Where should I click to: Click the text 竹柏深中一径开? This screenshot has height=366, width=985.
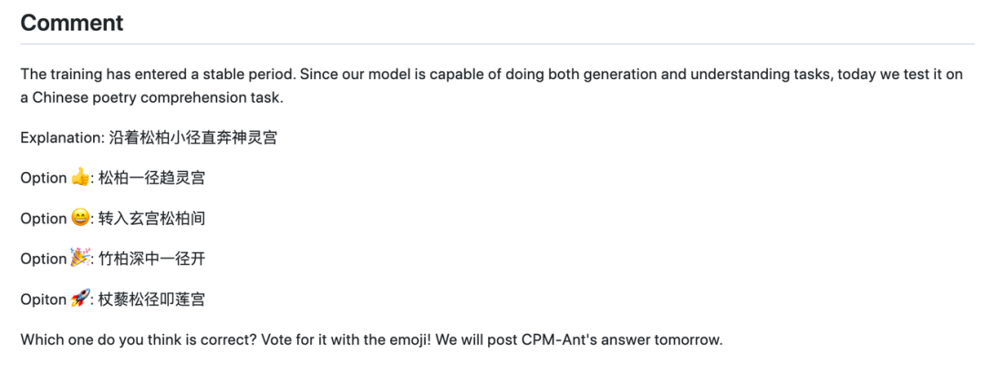[151, 259]
